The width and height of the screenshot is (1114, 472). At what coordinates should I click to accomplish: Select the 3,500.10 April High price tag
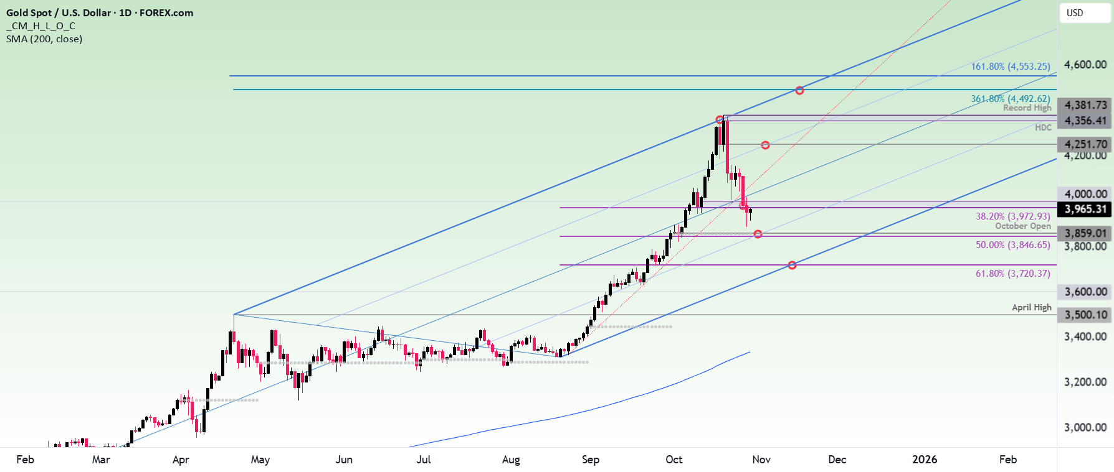tap(1085, 315)
